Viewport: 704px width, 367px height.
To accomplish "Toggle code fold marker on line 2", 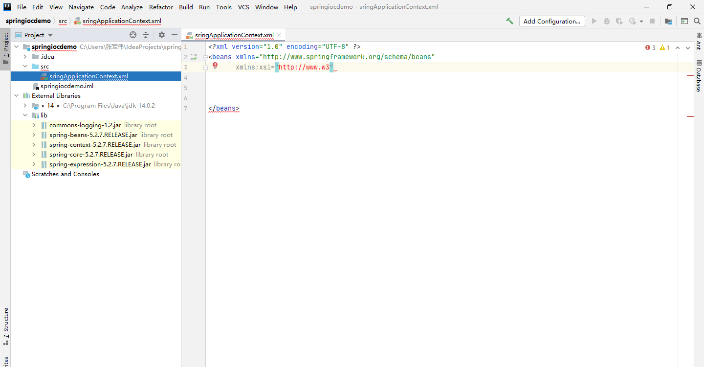I will (x=205, y=57).
